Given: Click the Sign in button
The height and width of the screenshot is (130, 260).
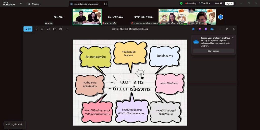Looking at the screenshot, I should (x=229, y=3).
